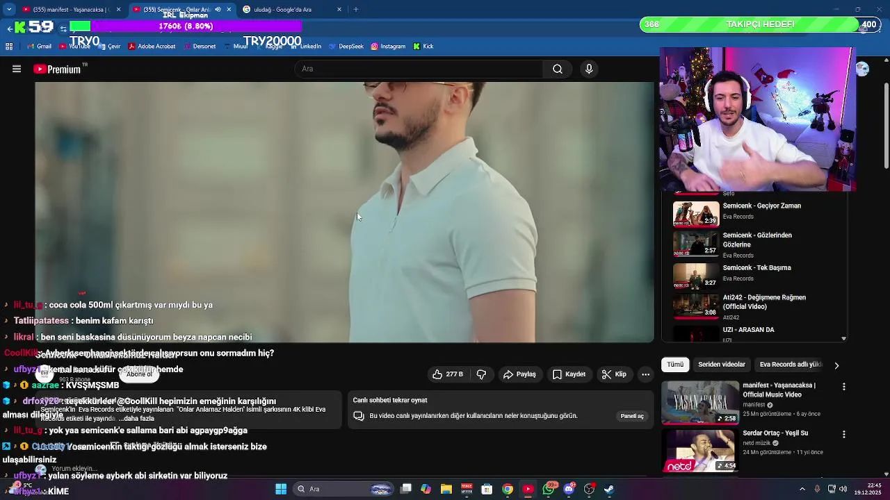The height and width of the screenshot is (500, 890).
Task: Click the taskbar search box Ara
Action: click(x=343, y=490)
